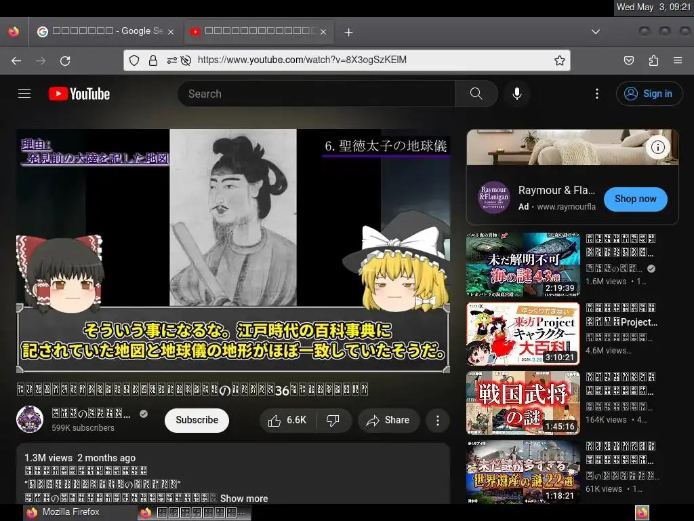
Task: Bookmark this page with star
Action: click(x=559, y=60)
